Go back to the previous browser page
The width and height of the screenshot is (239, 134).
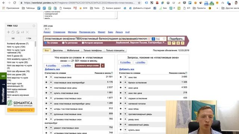coord(4,3)
